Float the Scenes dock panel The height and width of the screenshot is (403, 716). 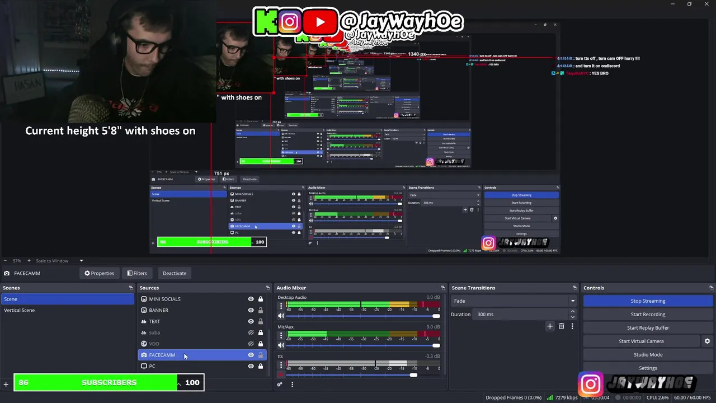tap(131, 288)
